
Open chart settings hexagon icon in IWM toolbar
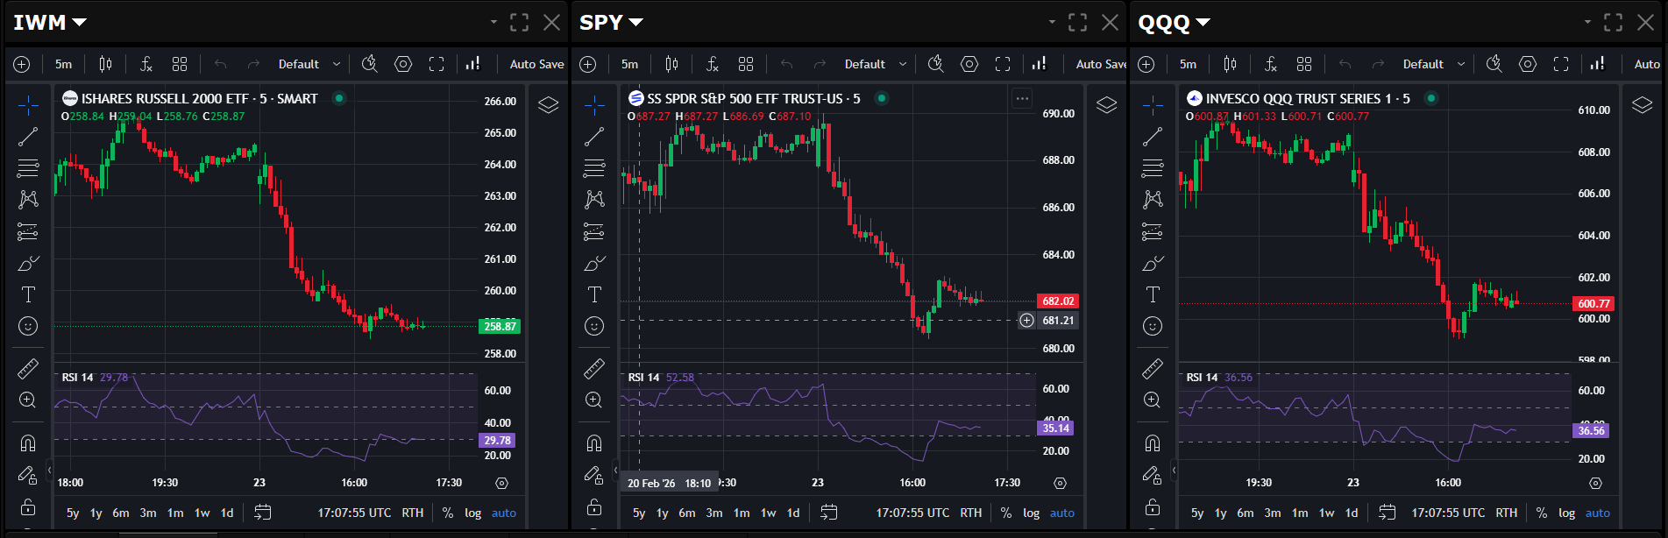point(403,64)
